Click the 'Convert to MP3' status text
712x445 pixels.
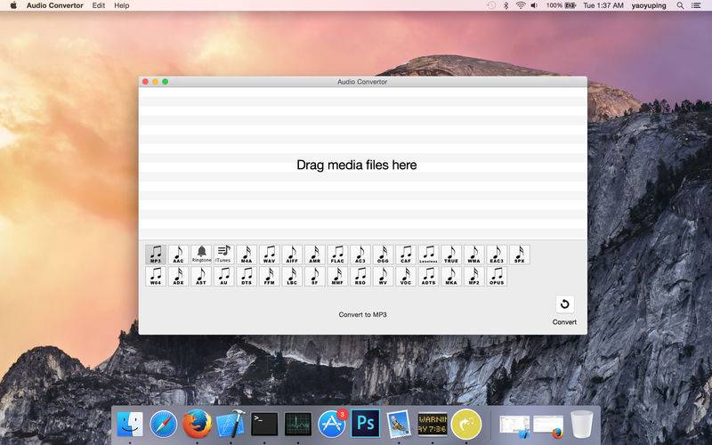pos(362,314)
